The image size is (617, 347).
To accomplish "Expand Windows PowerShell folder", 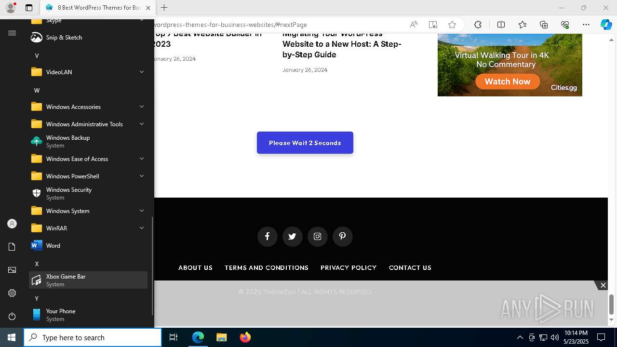I will point(88,176).
